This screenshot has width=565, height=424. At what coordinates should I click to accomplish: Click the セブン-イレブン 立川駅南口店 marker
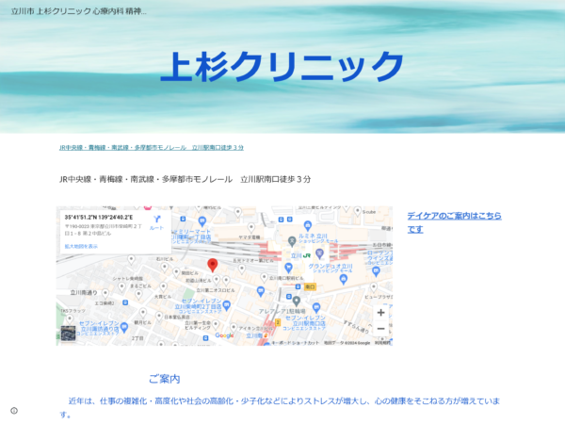pos(316,308)
